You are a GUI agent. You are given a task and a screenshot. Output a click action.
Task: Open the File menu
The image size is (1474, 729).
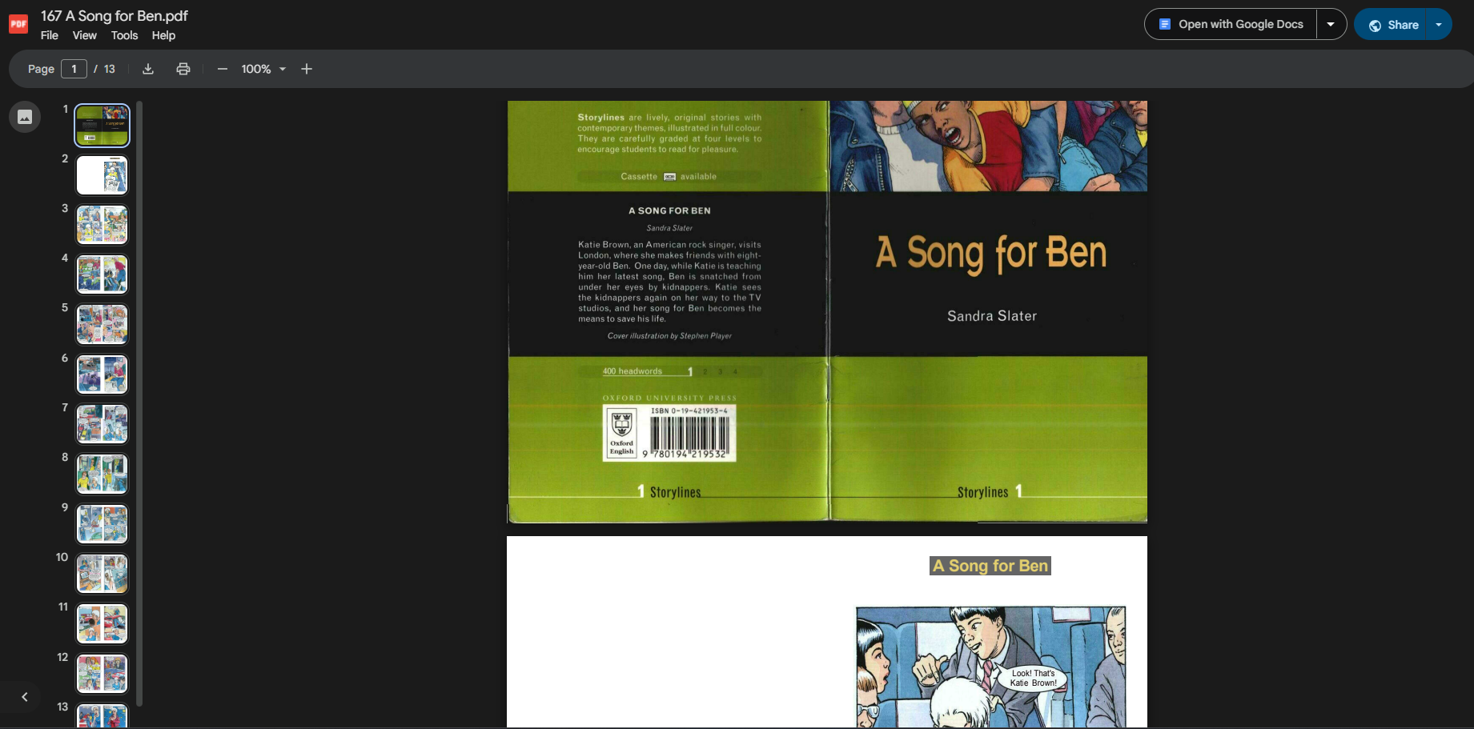[50, 35]
